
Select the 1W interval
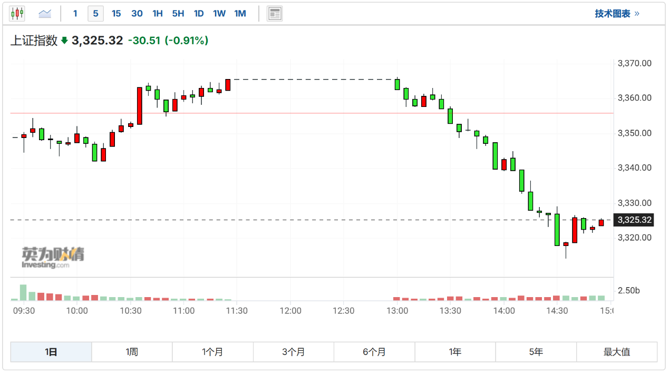click(x=219, y=13)
